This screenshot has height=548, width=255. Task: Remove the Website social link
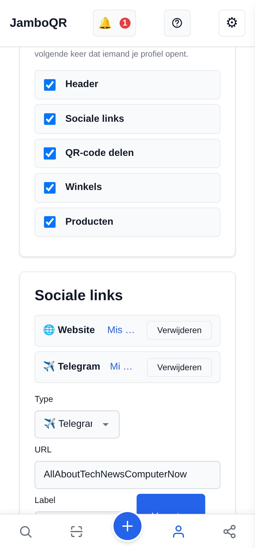coord(179,330)
